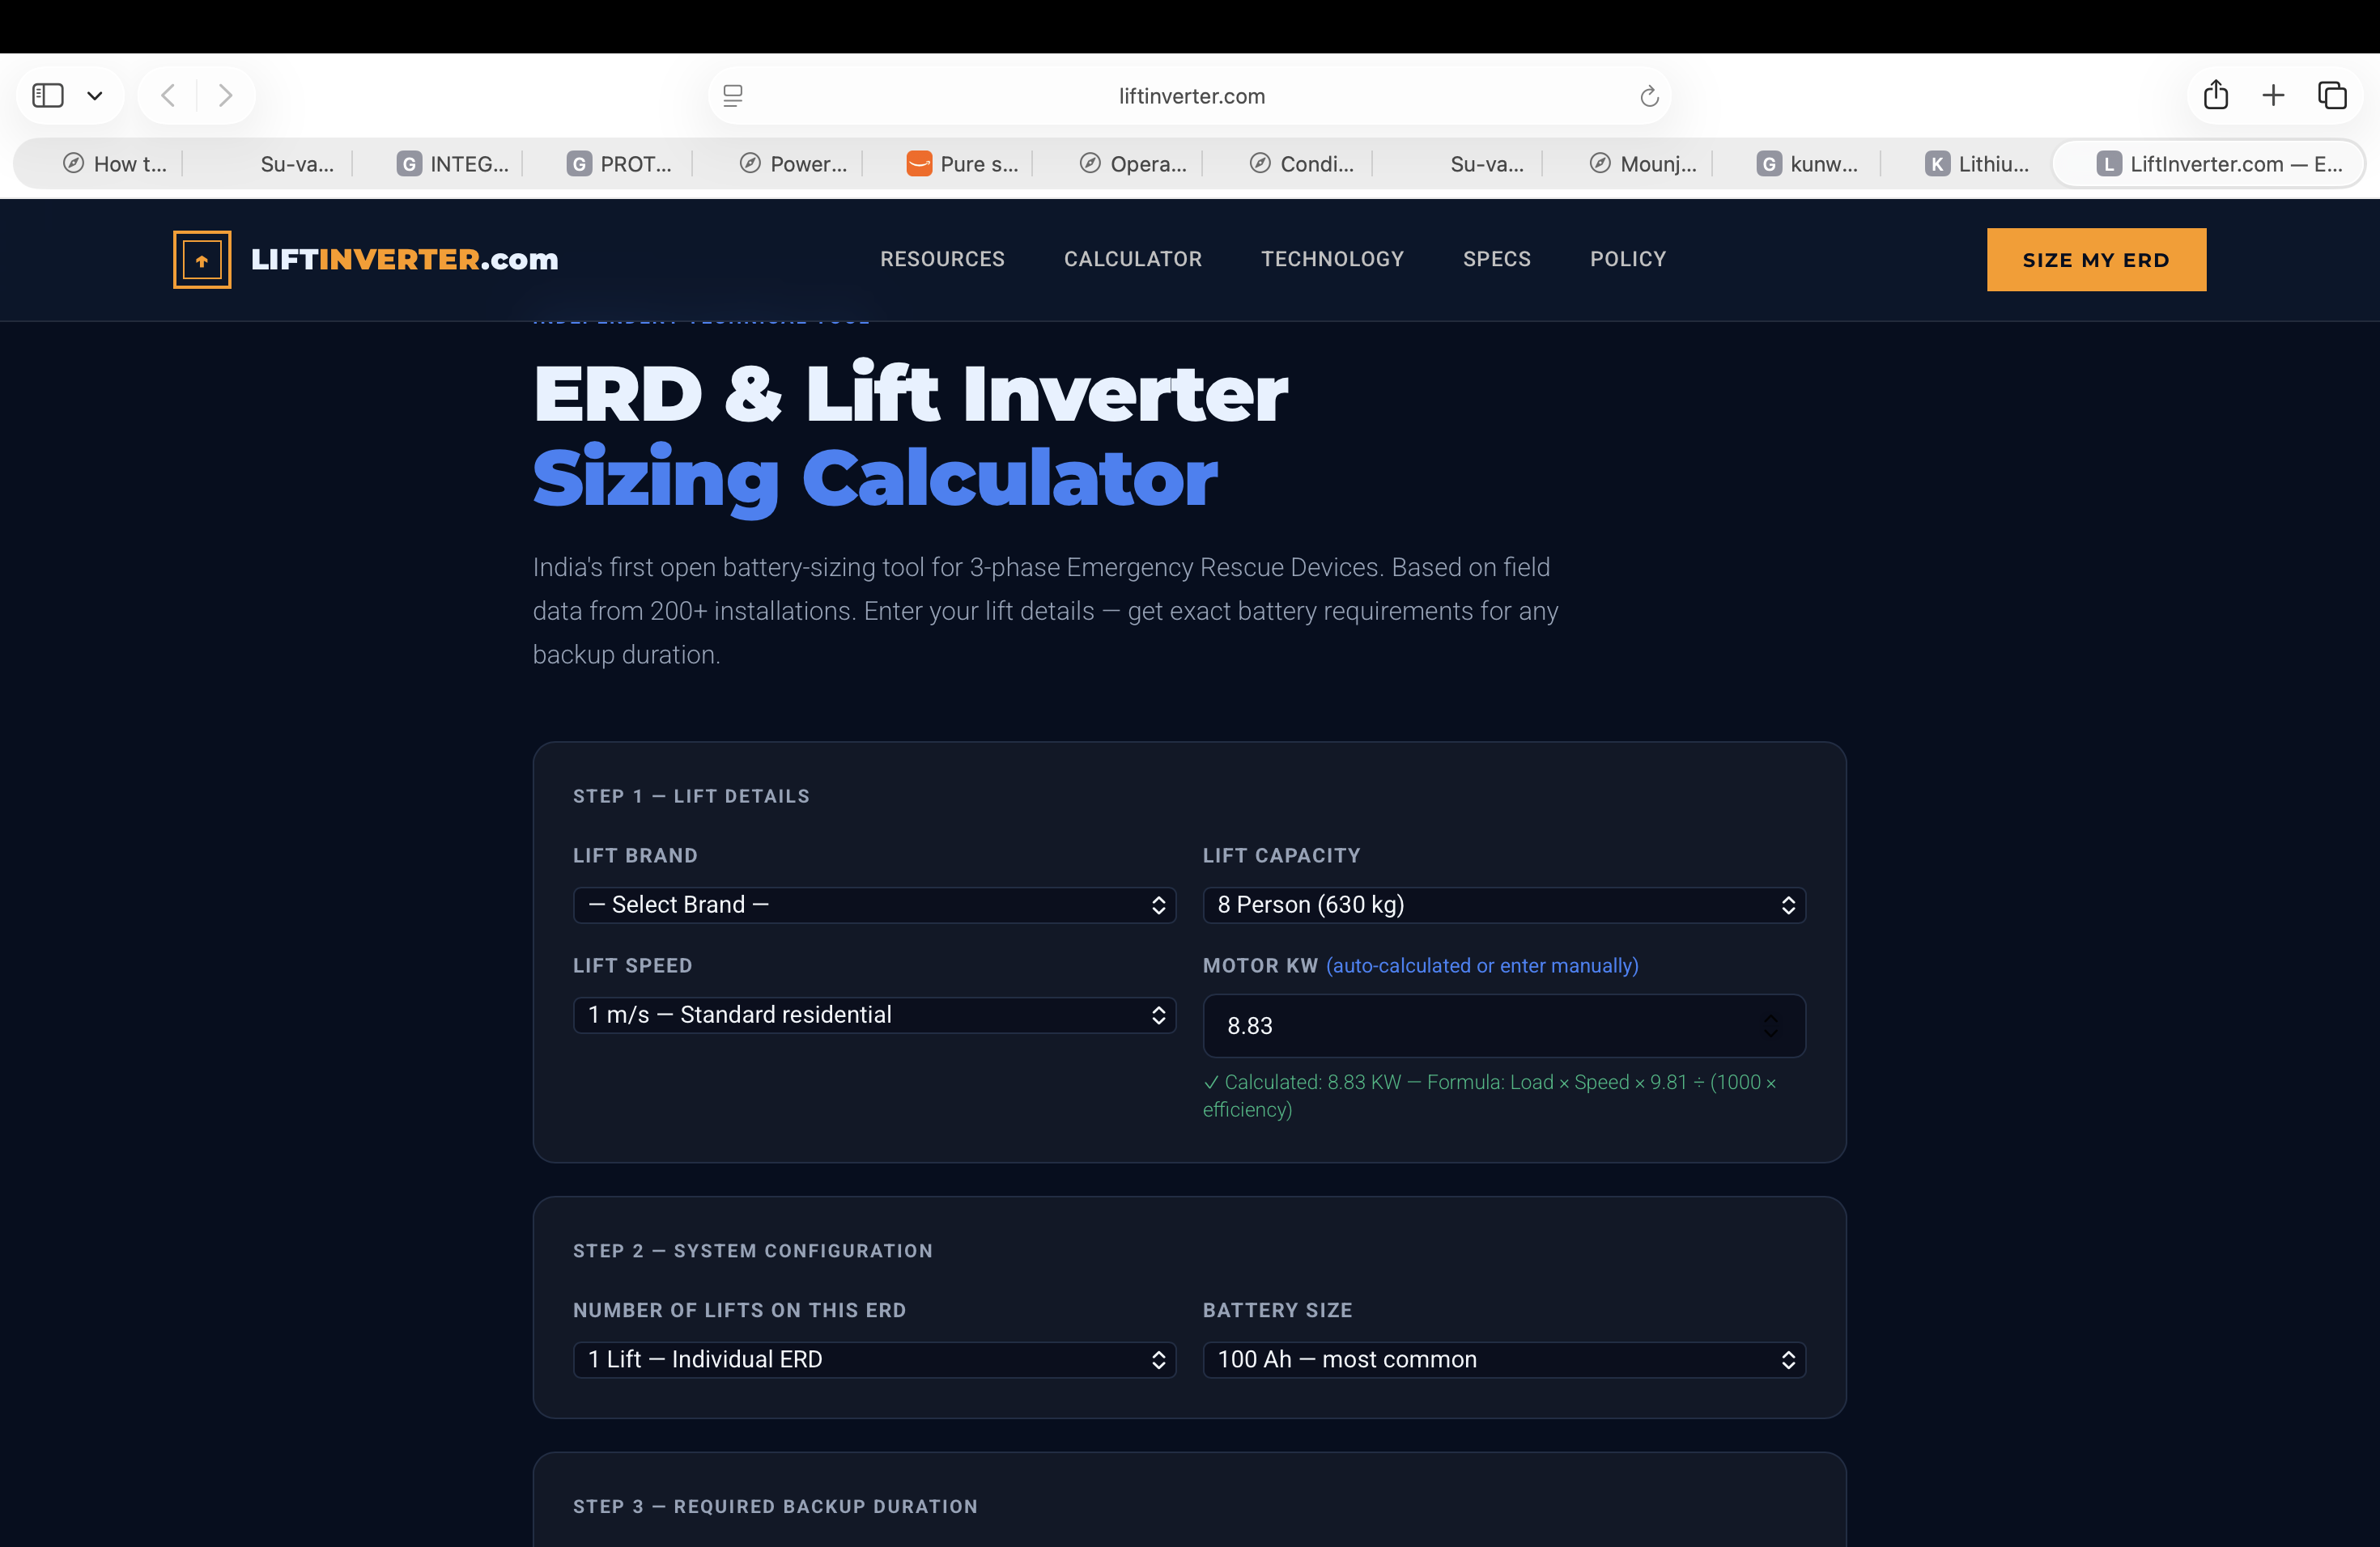Image resolution: width=2380 pixels, height=1547 pixels.
Task: Click the SIZE MY ERD button
Action: [x=2096, y=260]
